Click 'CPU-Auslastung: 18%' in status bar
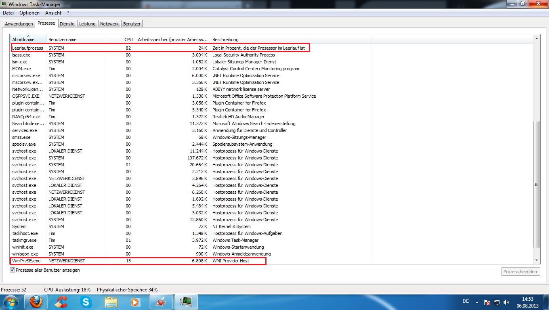This screenshot has width=550, height=310. tap(67, 290)
